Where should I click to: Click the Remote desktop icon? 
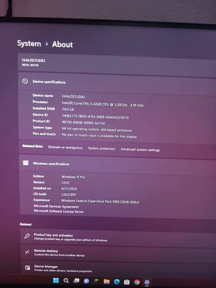(x=27, y=252)
